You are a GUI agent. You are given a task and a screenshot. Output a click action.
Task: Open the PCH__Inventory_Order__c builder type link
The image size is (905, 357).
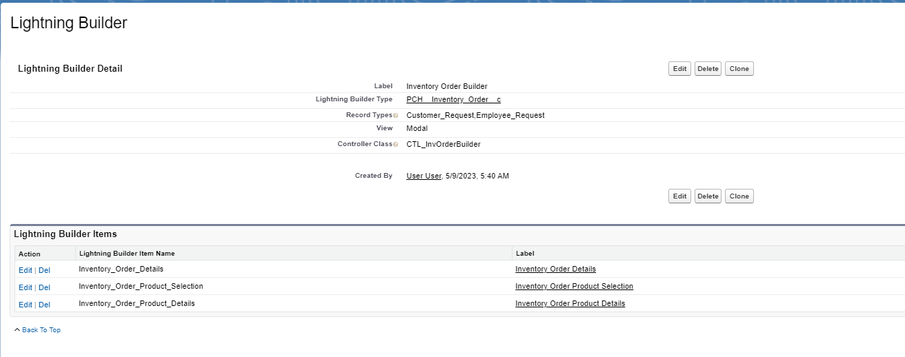[x=453, y=100]
